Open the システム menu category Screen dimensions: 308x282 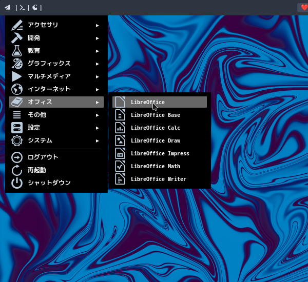pyautogui.click(x=56, y=140)
